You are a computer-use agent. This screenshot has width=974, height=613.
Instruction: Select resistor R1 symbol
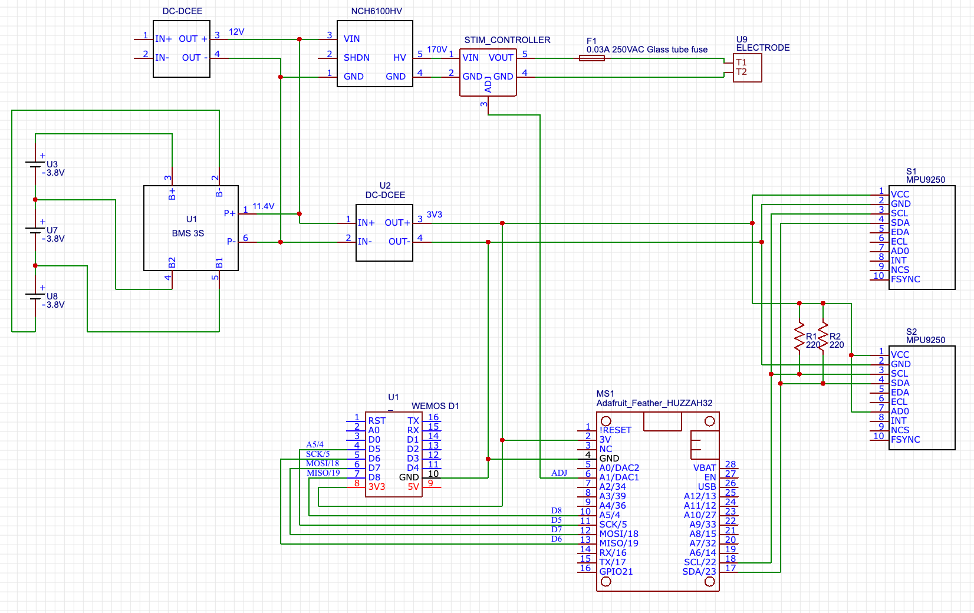(799, 337)
